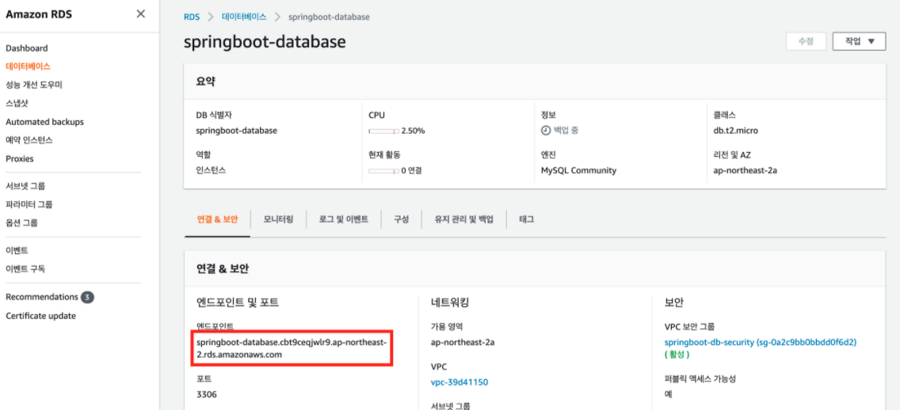
Task: Click MySQL Community engine value
Action: point(578,170)
